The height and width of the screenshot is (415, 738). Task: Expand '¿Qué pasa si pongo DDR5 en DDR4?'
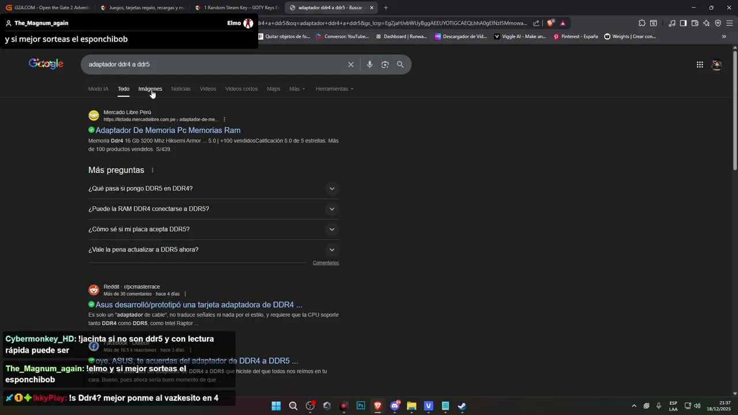(x=213, y=188)
